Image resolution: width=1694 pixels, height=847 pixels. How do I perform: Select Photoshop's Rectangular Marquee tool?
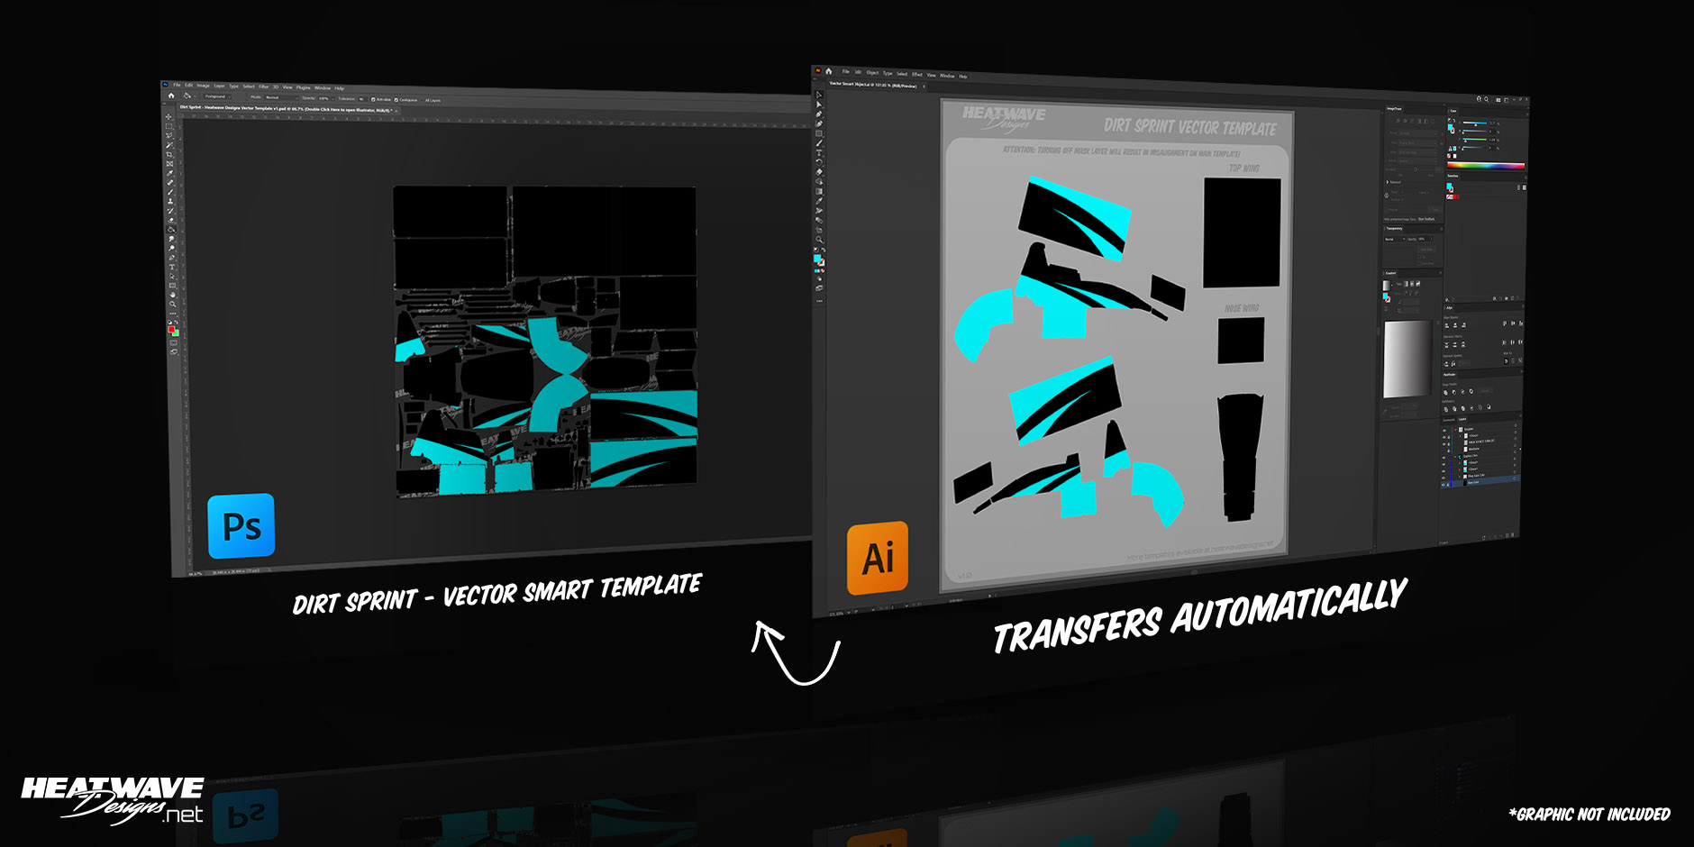pyautogui.click(x=168, y=126)
